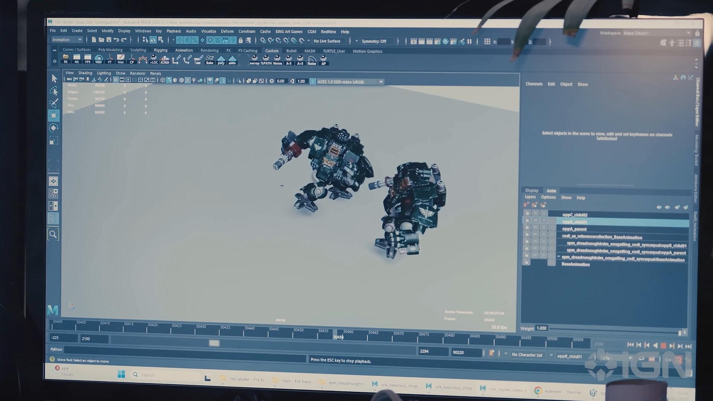This screenshot has width=713, height=401.
Task: Open the Notes Python shelf script
Action: coord(277,60)
